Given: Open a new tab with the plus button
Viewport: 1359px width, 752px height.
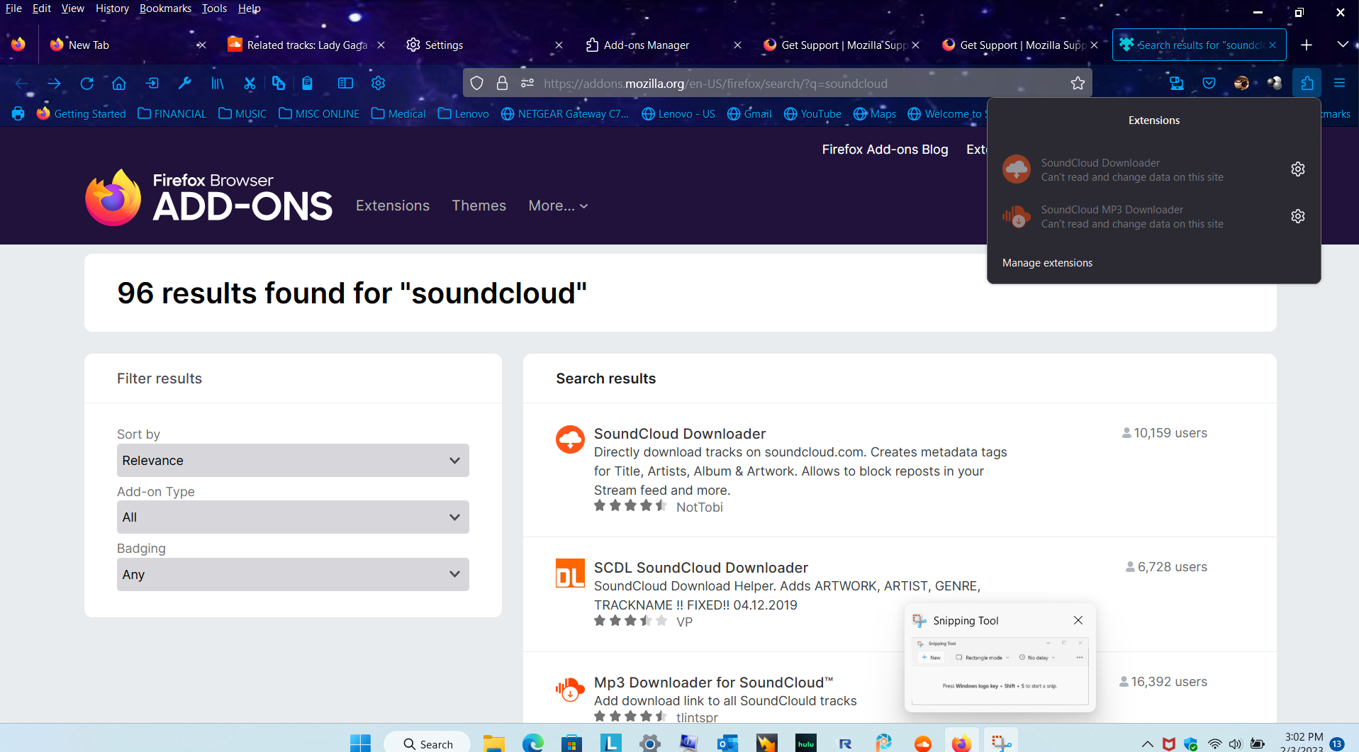Looking at the screenshot, I should pos(1307,45).
